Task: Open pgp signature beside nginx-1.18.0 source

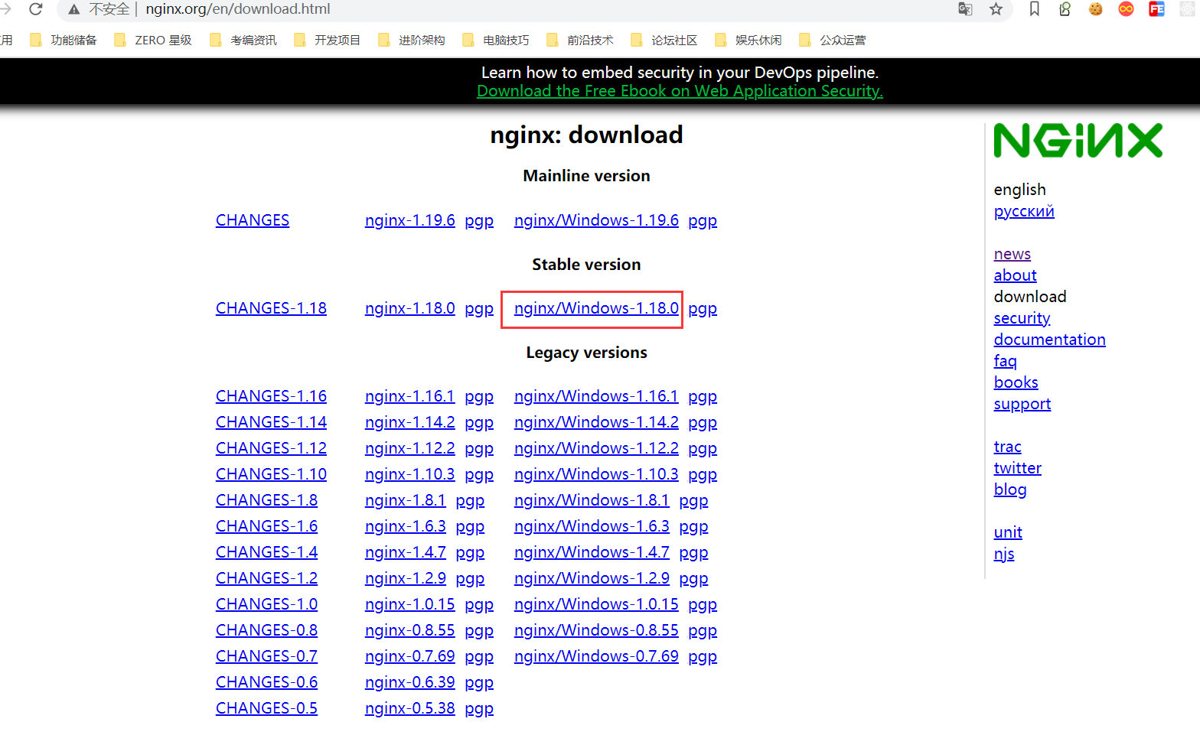Action: coord(479,309)
